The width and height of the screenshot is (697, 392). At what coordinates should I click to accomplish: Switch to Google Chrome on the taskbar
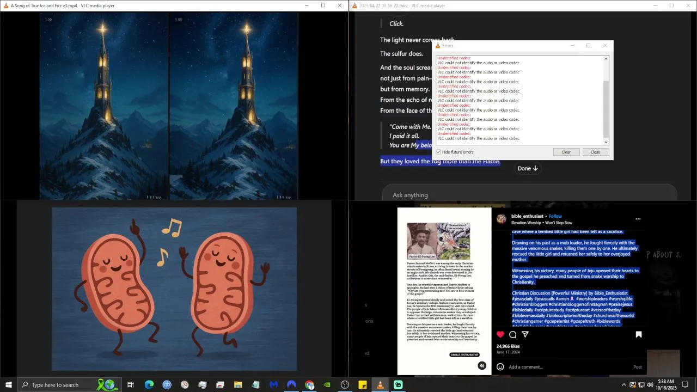tap(309, 385)
